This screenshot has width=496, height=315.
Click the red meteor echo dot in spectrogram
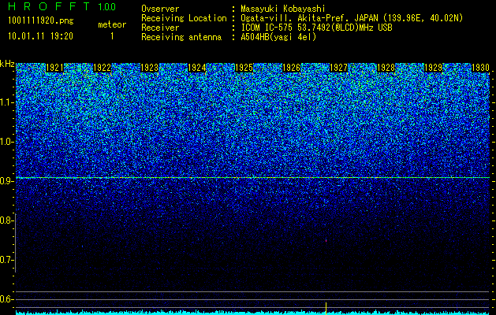[x=326, y=240]
